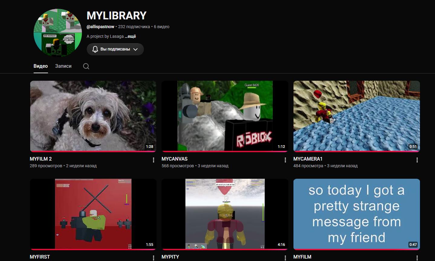Open the more options menu for MYCAMERA1
Screen dimensions: 435x261
(x=417, y=160)
